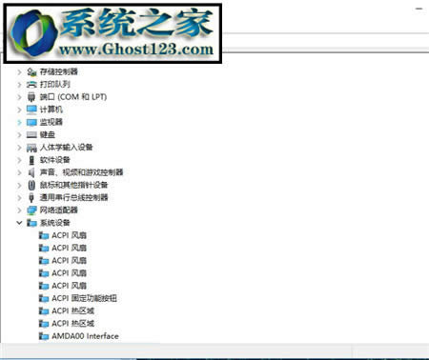The height and width of the screenshot is (360, 429).
Task: Click the USB controllers (通用串行总线控制器) icon
Action: (x=31, y=198)
